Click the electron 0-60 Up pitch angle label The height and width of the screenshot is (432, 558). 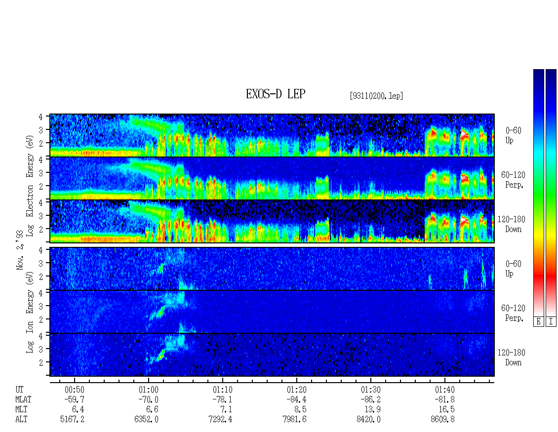[x=513, y=135]
